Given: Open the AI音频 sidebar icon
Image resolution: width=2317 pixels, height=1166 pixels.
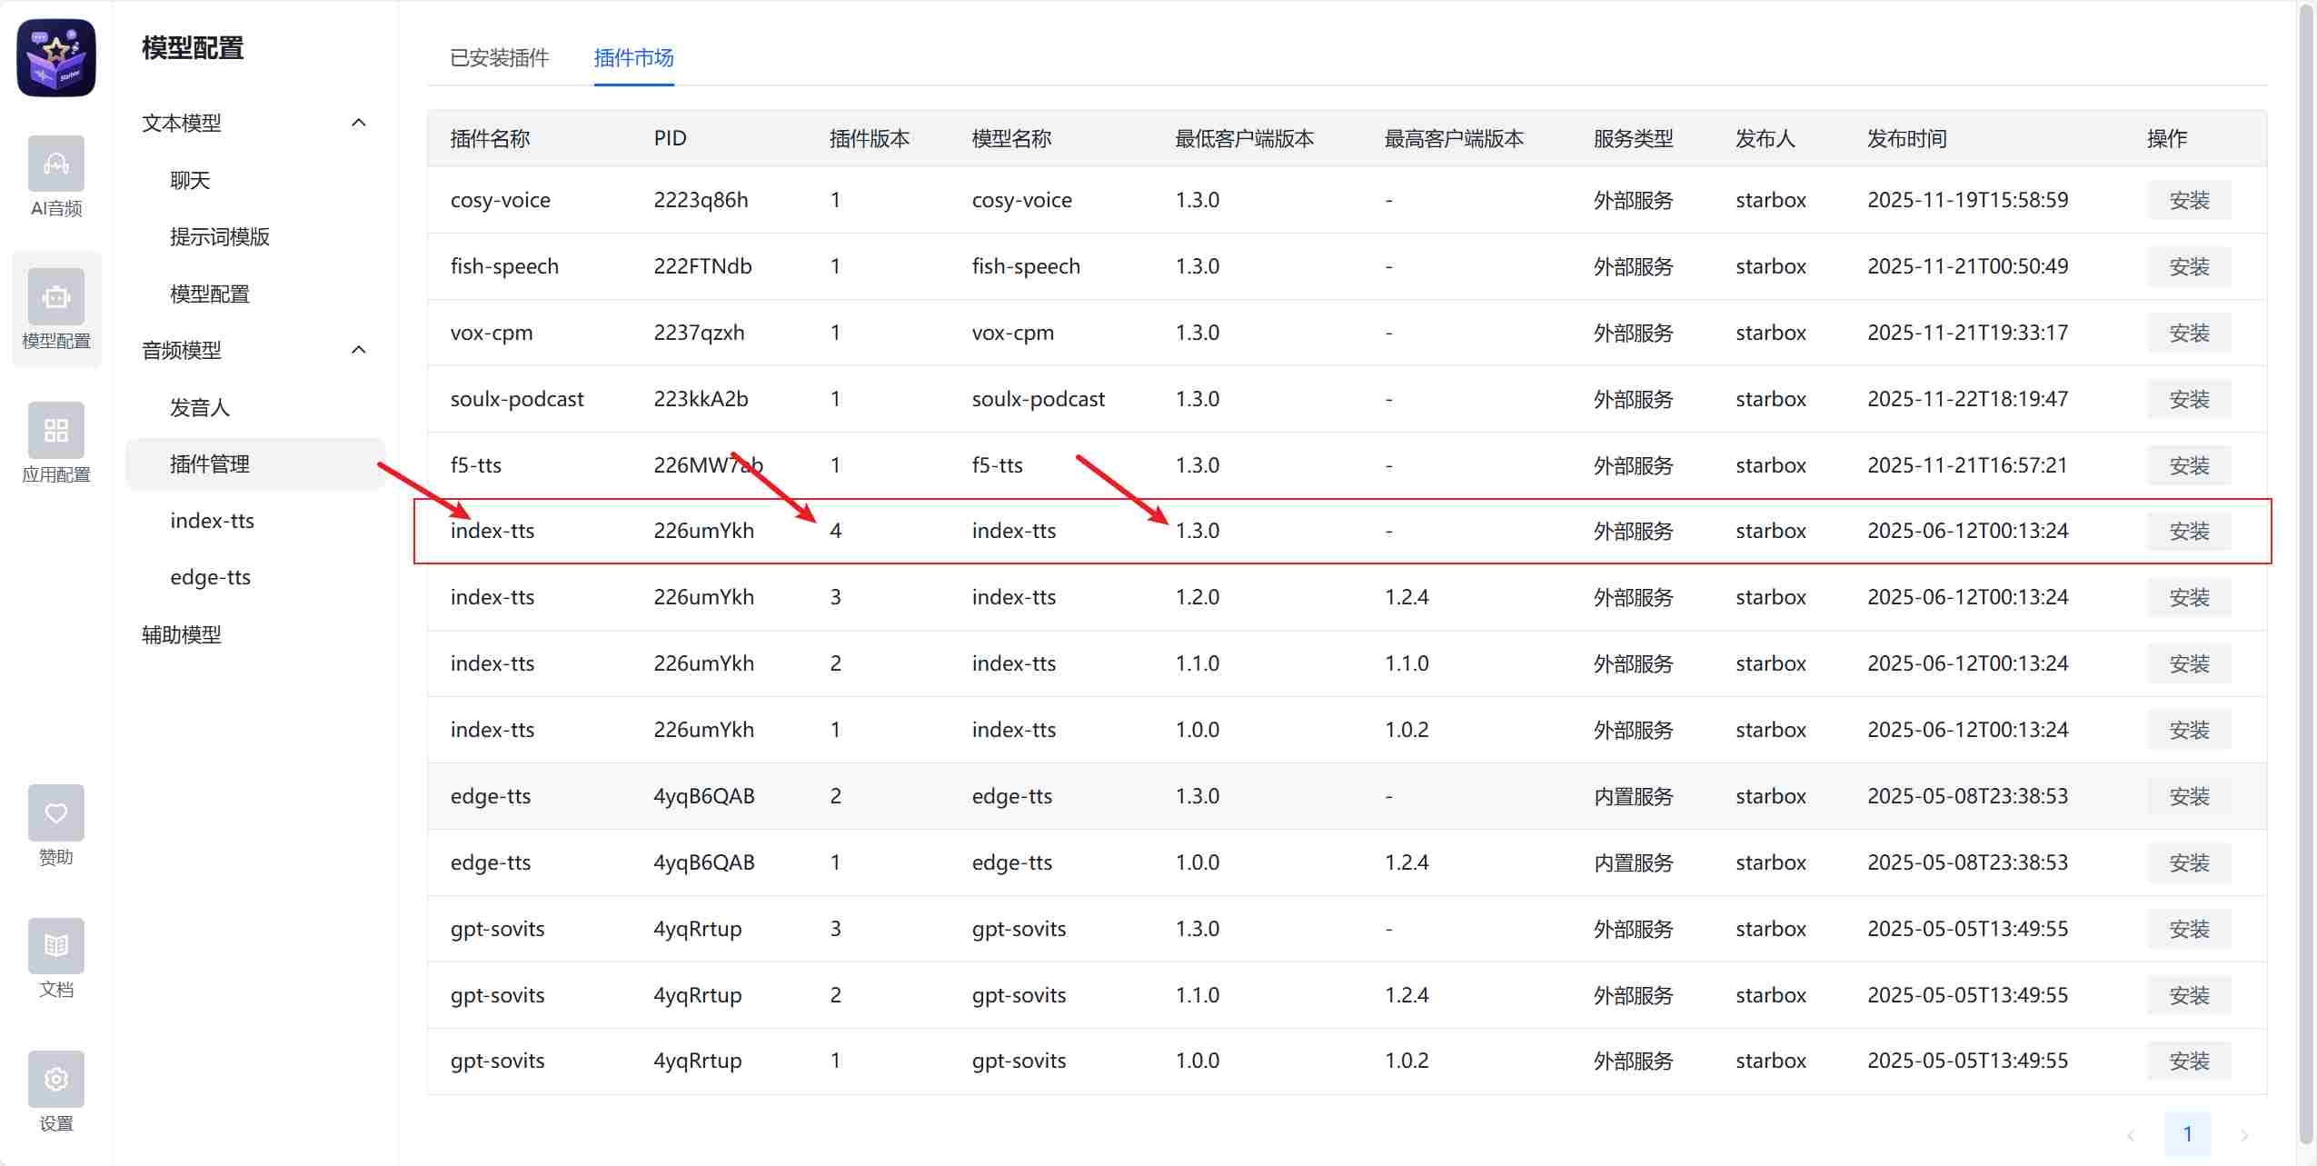Looking at the screenshot, I should click(x=56, y=164).
